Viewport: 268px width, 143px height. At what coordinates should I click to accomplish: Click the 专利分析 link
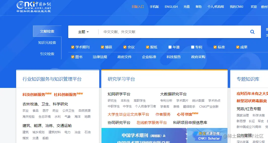pyautogui.click(x=166, y=100)
